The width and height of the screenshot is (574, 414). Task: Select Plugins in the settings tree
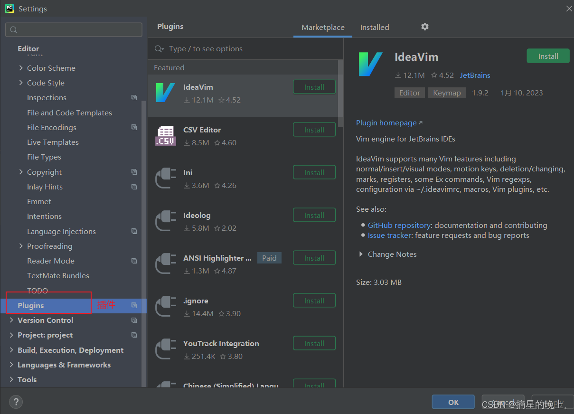click(74, 305)
